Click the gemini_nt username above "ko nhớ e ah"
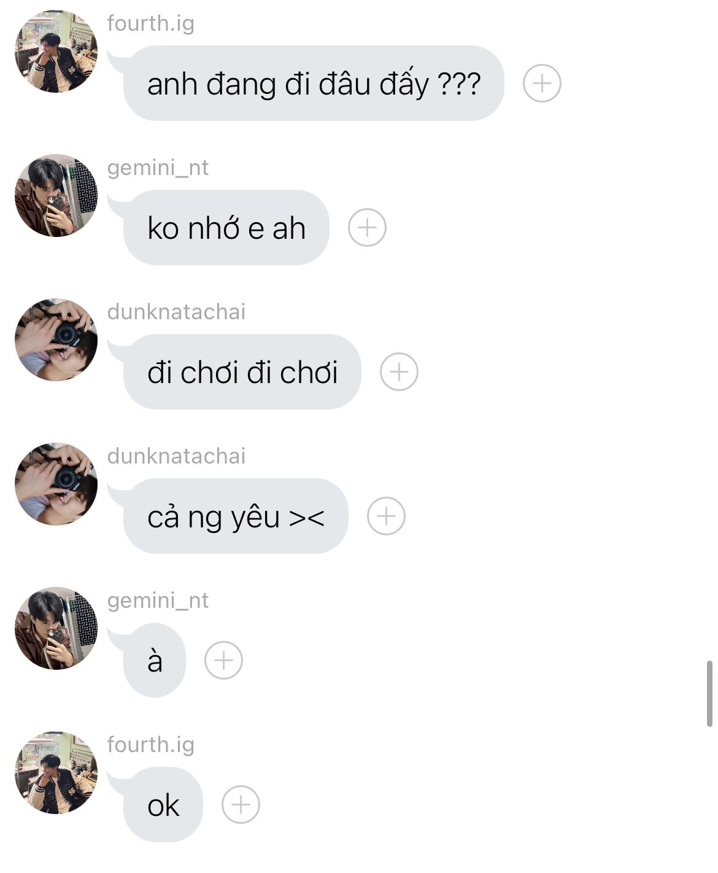Image resolution: width=718 pixels, height=873 pixels. [158, 168]
